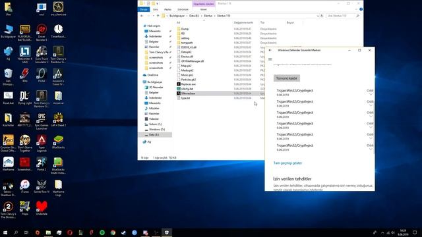Open the Portal desktop shortcut
Viewport: 422px width, 237px height.
coord(42,75)
